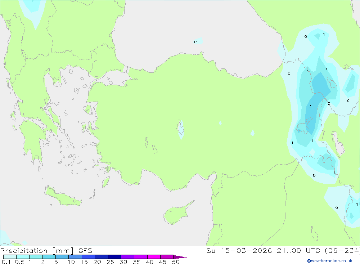
Task: Click the 0.1–0.5 mm legend color box
Action: pyautogui.click(x=10, y=257)
